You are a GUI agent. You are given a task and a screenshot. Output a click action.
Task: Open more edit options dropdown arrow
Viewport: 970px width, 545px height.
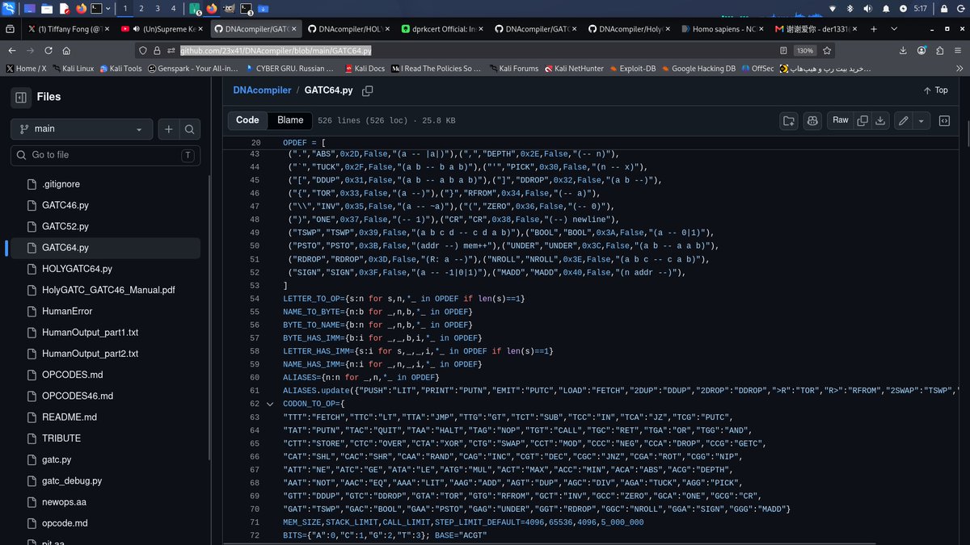921,120
